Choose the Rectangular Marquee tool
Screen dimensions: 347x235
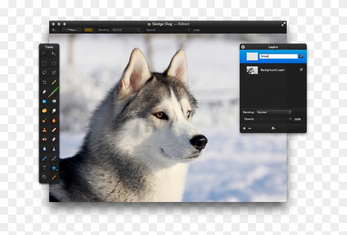44,64
